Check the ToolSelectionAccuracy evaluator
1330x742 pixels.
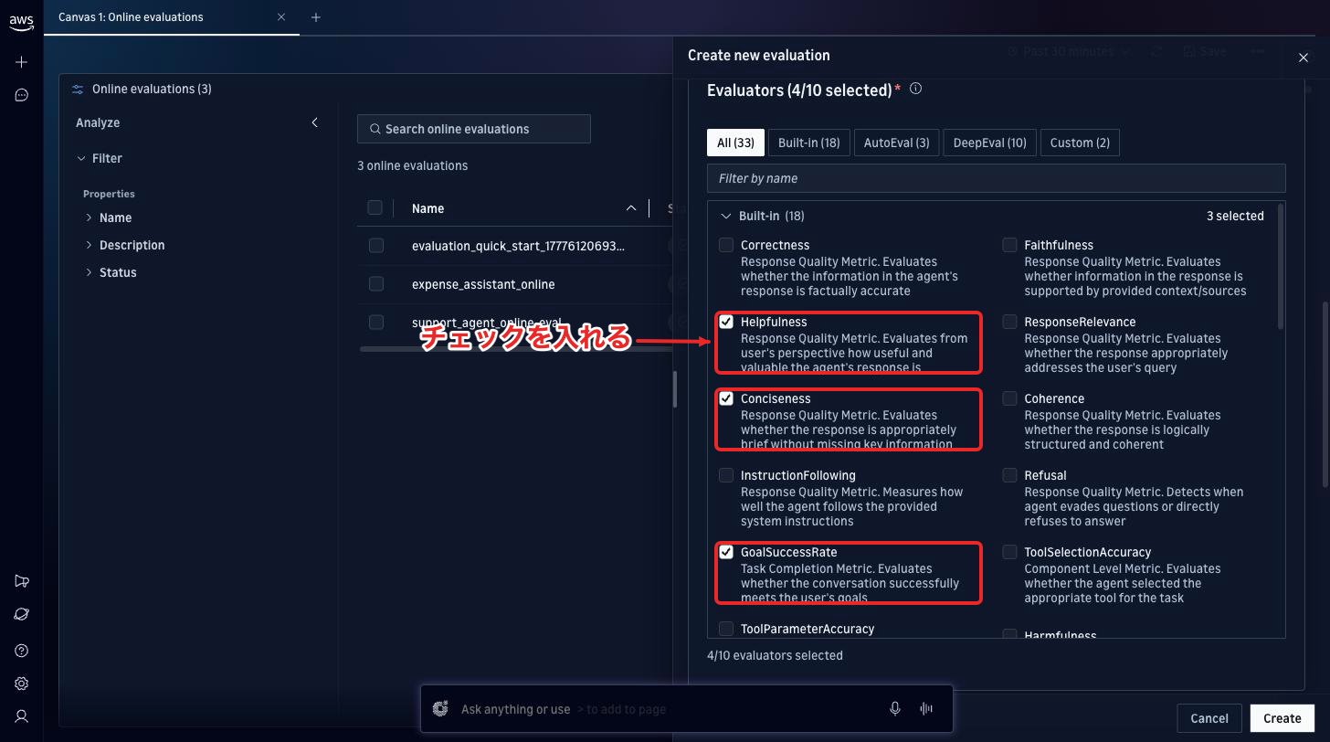point(1009,552)
